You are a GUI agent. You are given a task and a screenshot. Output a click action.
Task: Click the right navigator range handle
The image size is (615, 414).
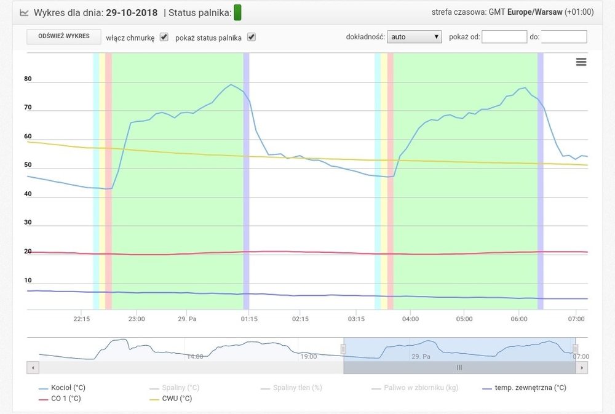(x=576, y=349)
